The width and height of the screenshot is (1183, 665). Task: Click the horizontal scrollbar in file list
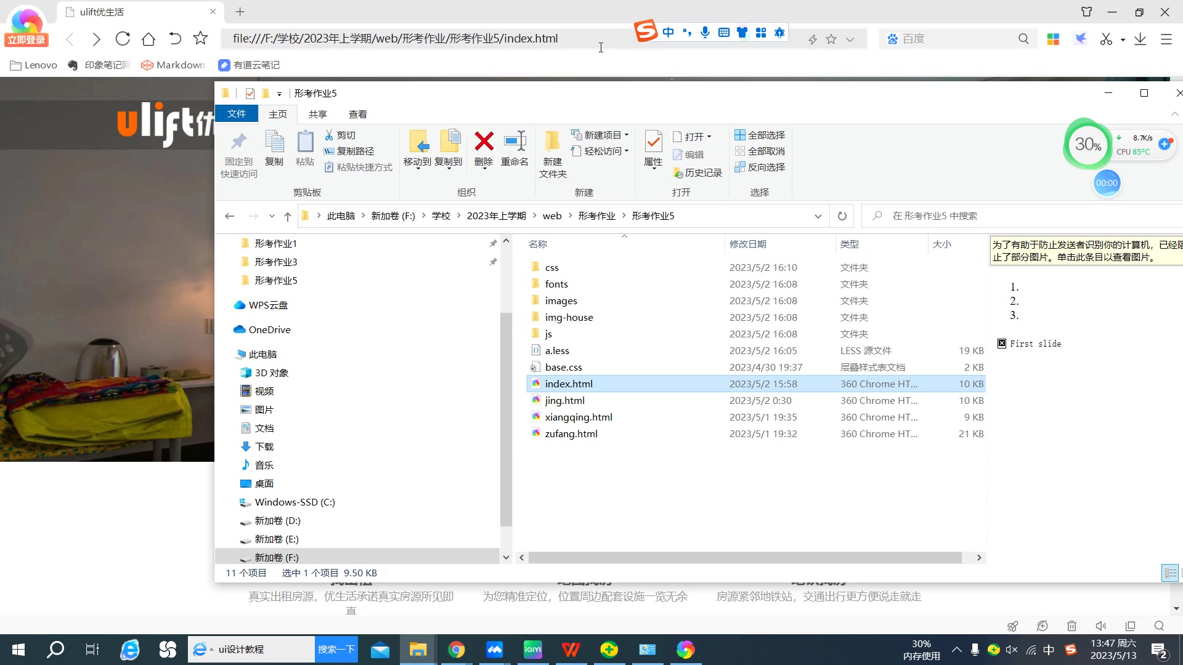[744, 557]
